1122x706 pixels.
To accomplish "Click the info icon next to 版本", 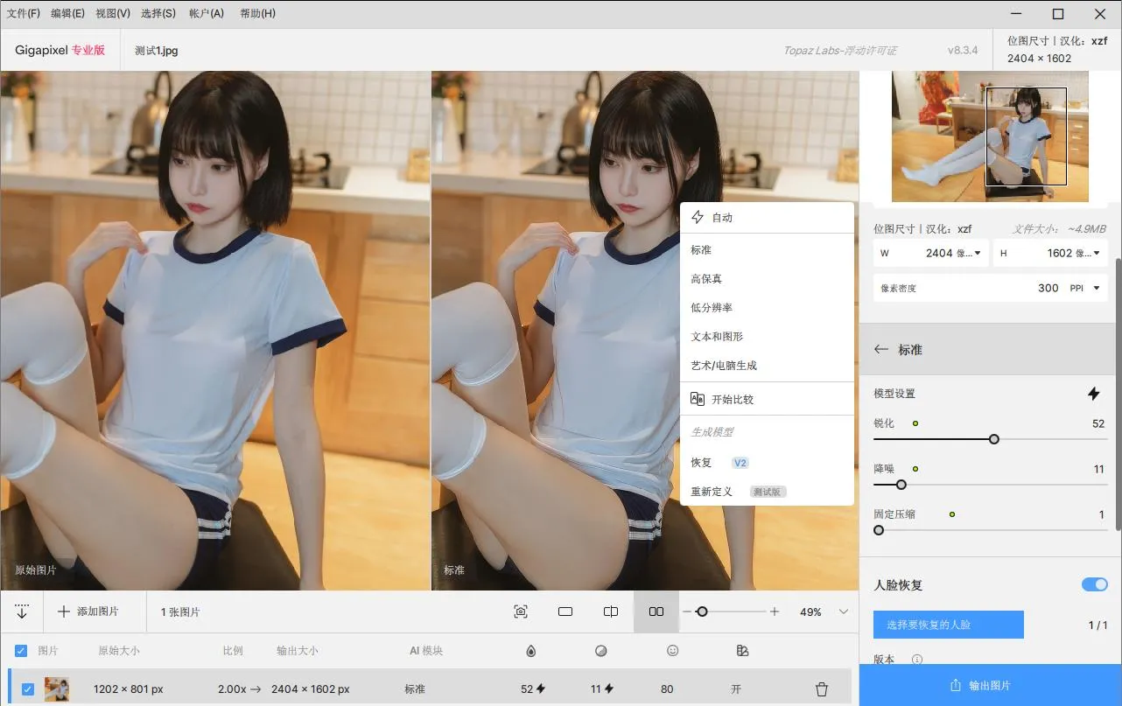I will tap(917, 660).
